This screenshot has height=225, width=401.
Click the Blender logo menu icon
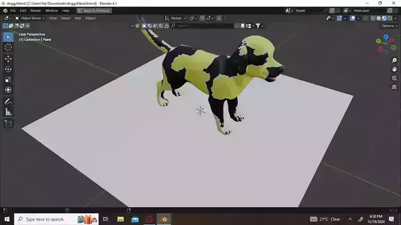coord(5,11)
